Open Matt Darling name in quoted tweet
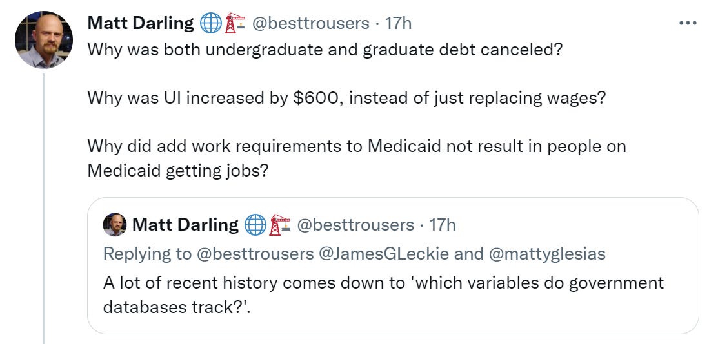This screenshot has height=344, width=709. [185, 225]
